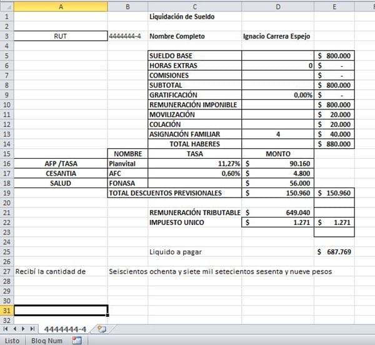Select the 0,60% rate cell
Image resolution: width=375 pixels, height=345 pixels.
click(x=194, y=173)
